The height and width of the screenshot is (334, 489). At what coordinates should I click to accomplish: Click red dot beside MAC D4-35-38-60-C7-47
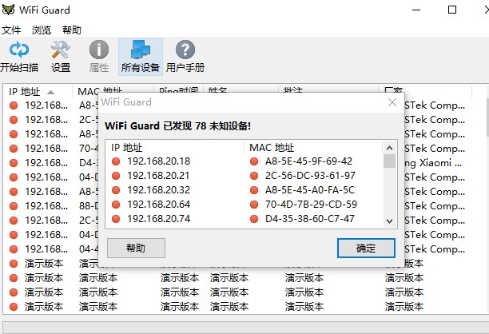coord(254,219)
